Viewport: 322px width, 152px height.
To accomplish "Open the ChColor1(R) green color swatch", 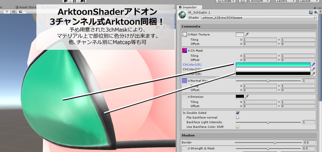I will click(x=273, y=65).
